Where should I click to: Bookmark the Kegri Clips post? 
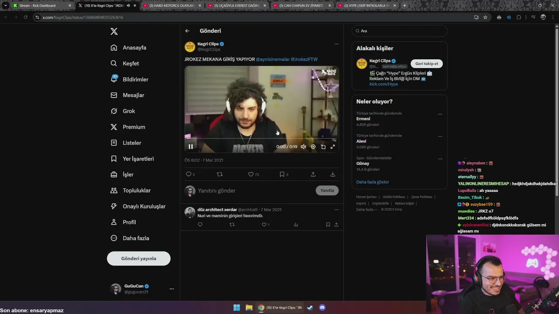pos(284,174)
